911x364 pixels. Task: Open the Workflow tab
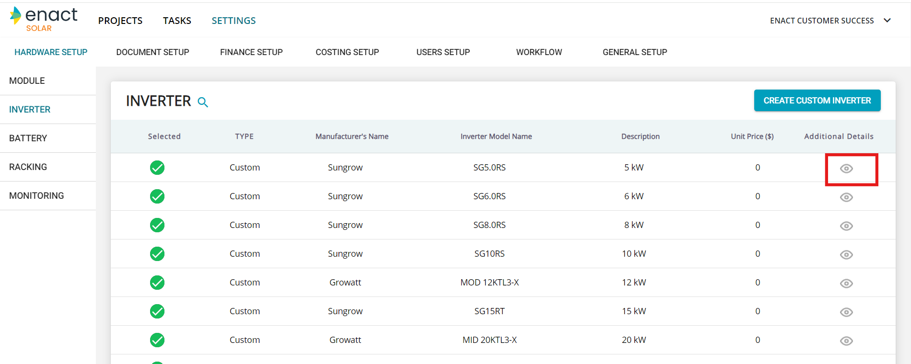(539, 52)
